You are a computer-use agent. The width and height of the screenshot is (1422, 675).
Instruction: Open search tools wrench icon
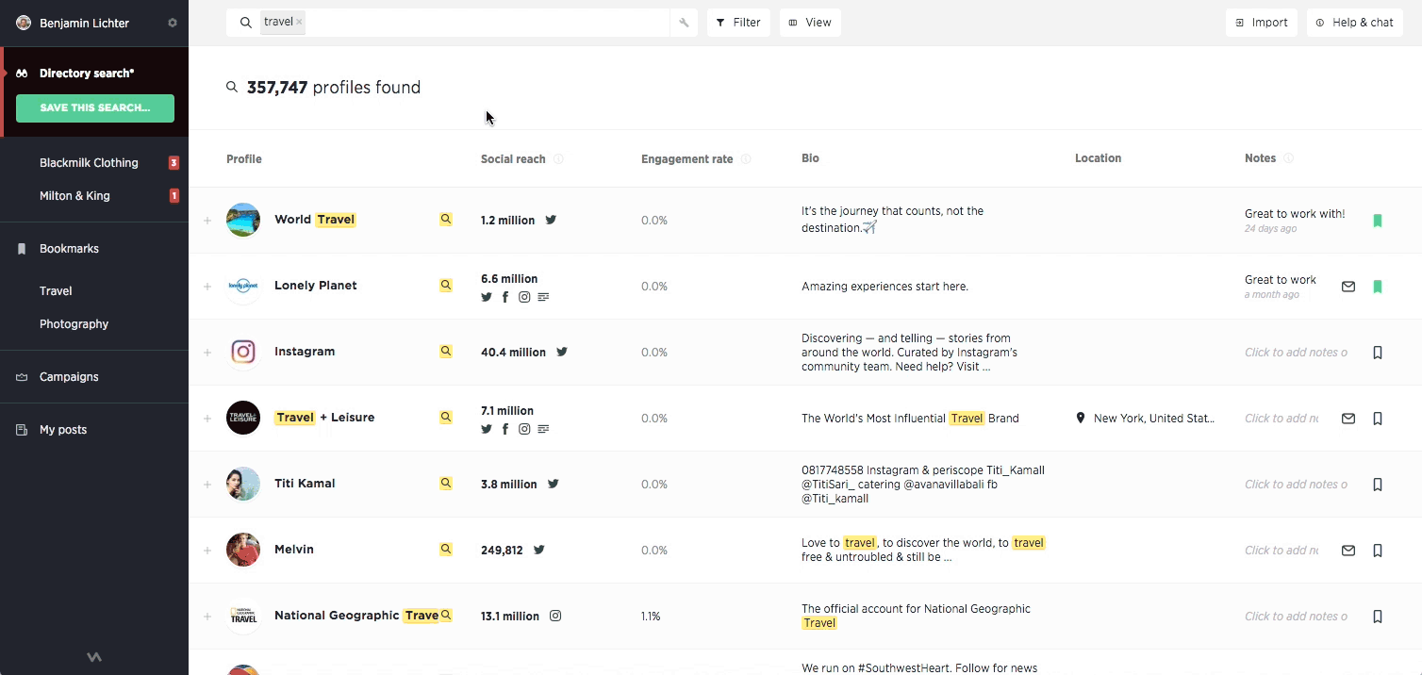(685, 23)
